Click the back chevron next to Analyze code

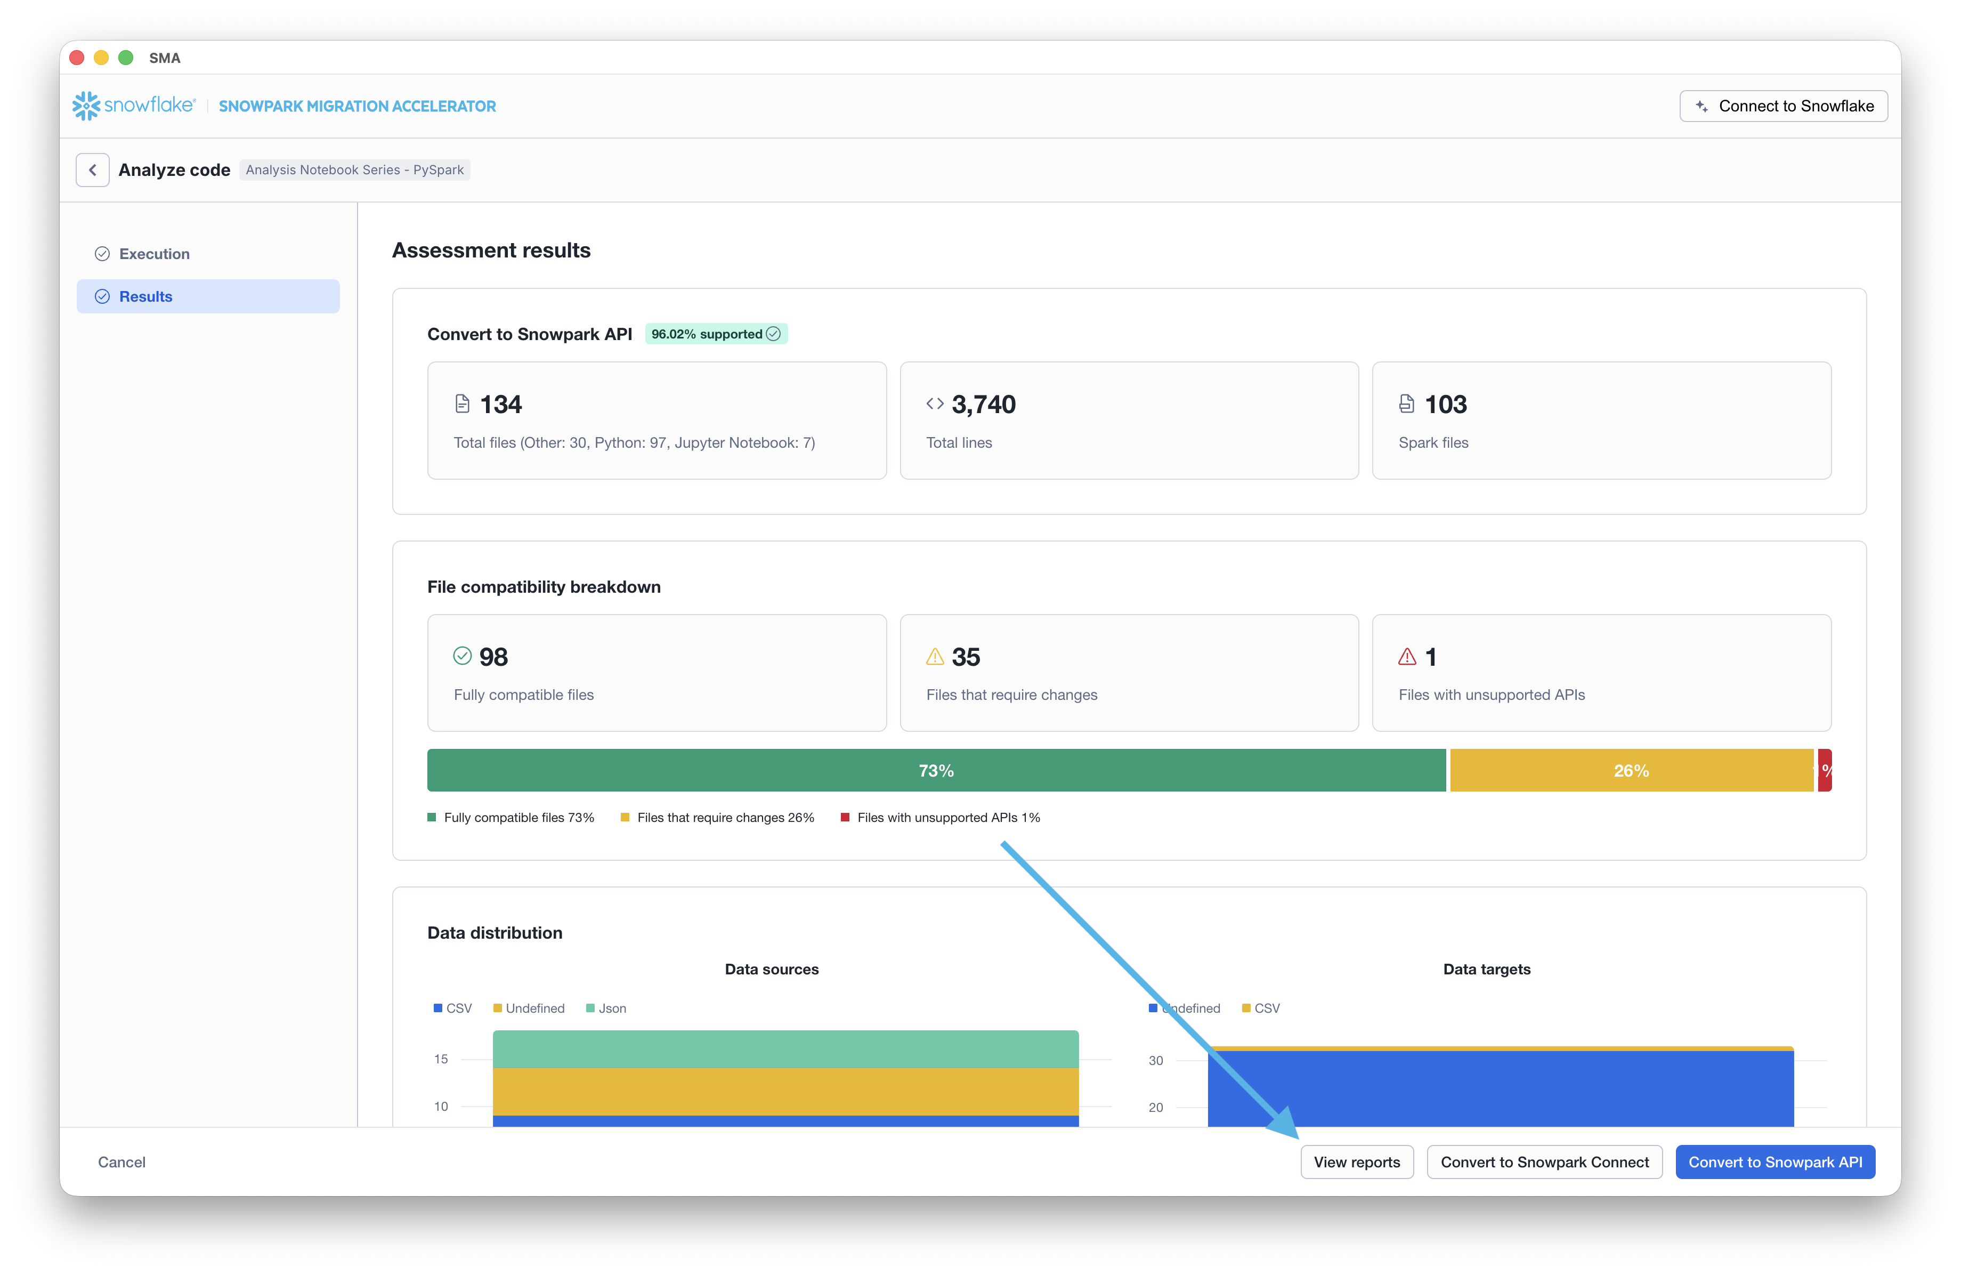92,170
